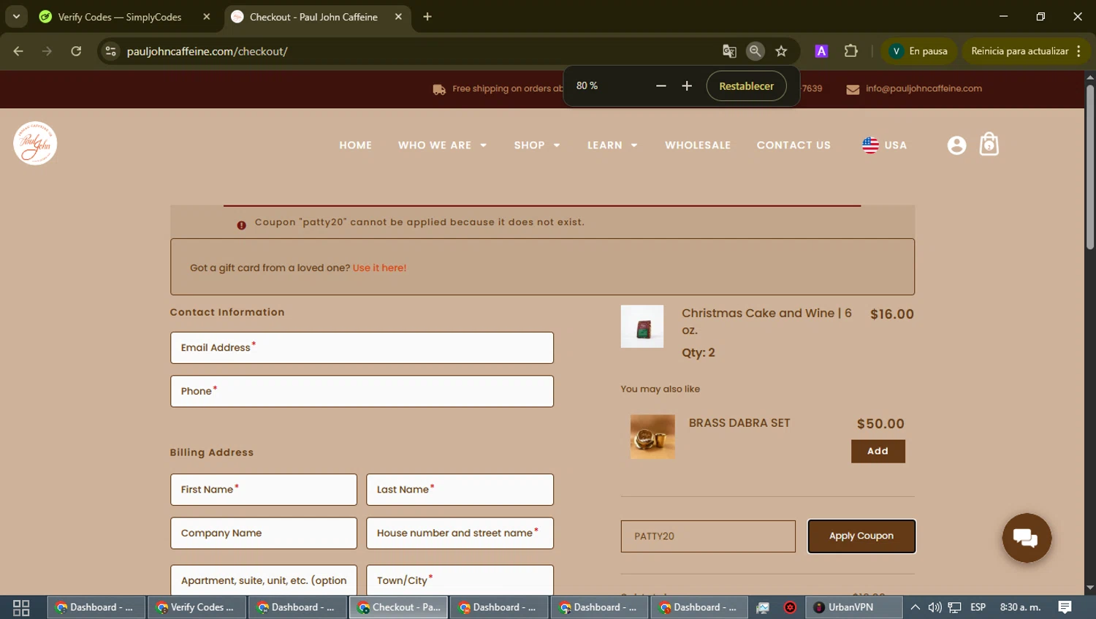Click Restablecer to reset zoom
This screenshot has width=1096, height=619.
(746, 86)
